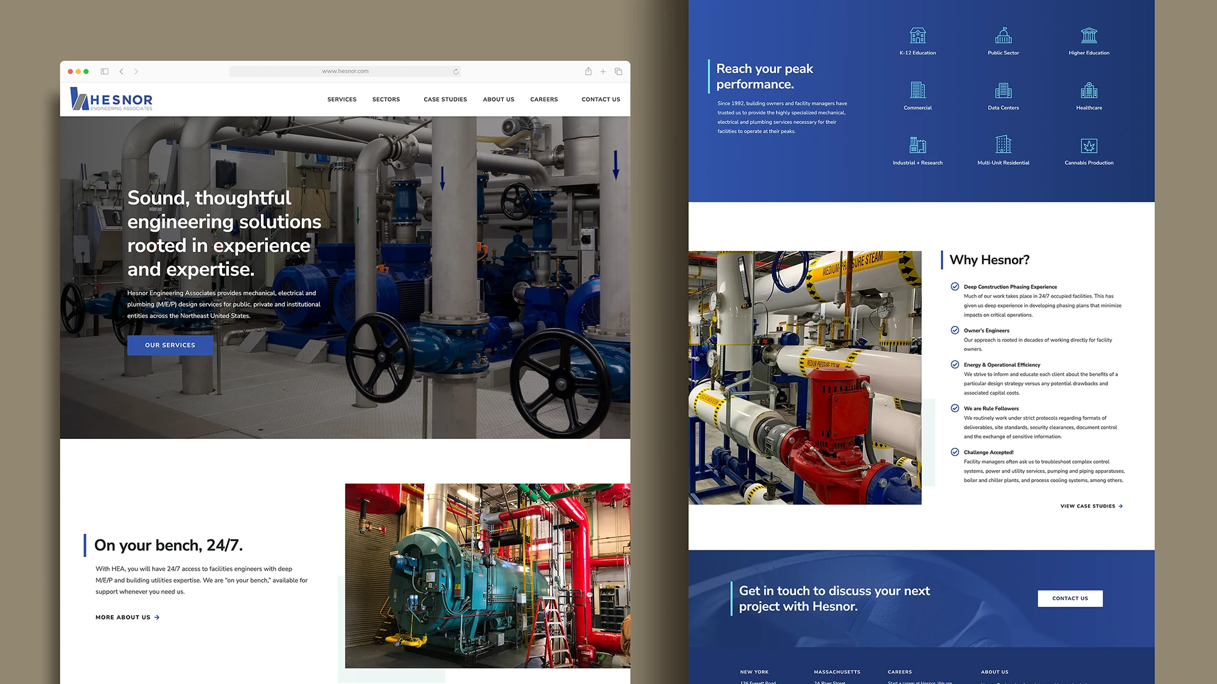Open the About Us menu item
The width and height of the screenshot is (1217, 684).
point(498,99)
